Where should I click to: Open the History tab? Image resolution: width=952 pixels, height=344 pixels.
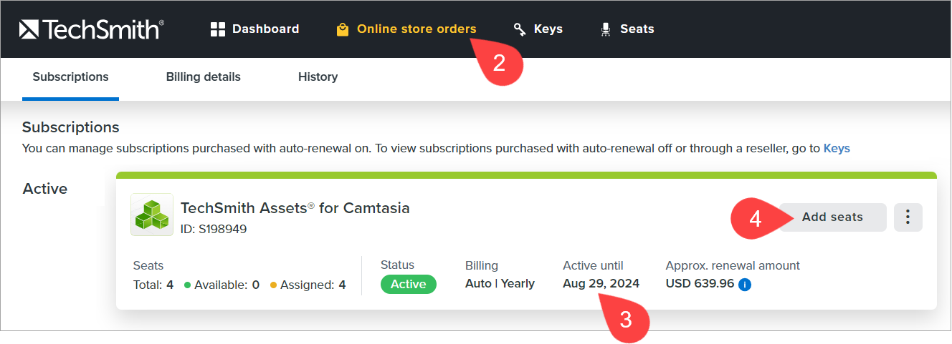tap(318, 77)
